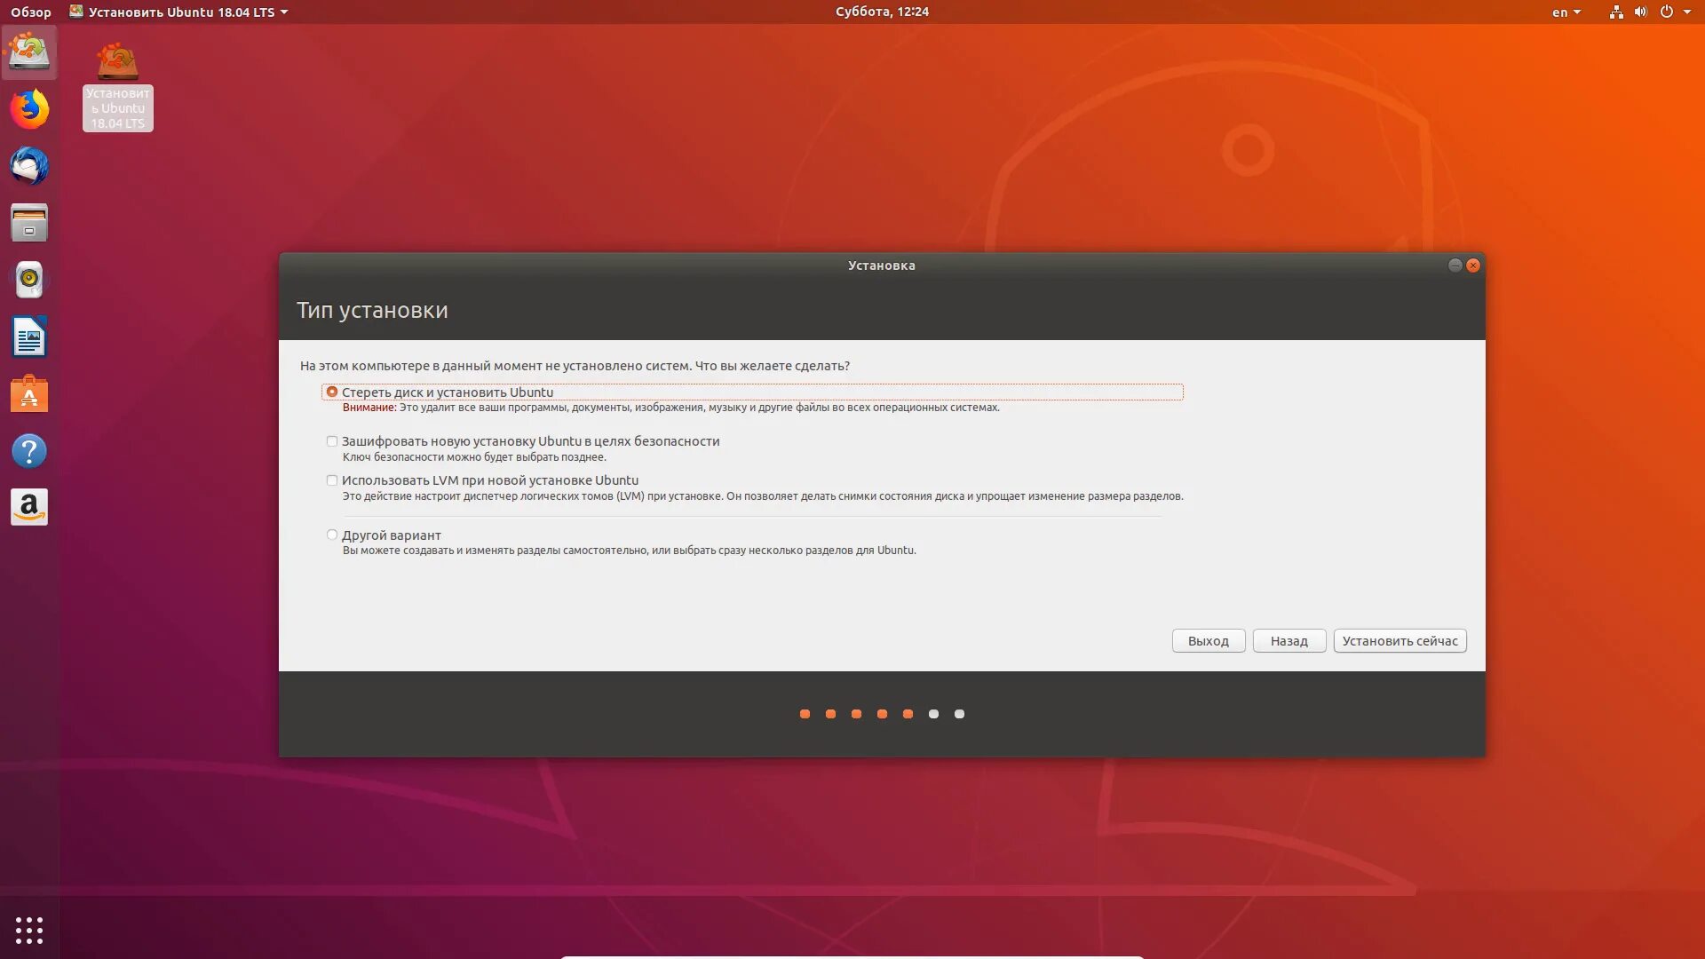Enable 'Использовать LVM' checkbox
Viewport: 1705px width, 959px height.
(332, 480)
